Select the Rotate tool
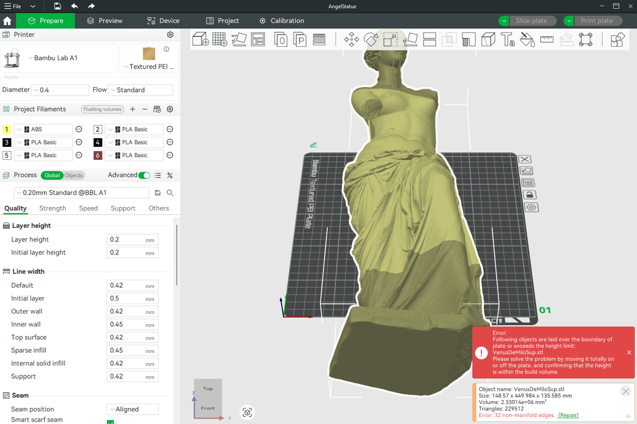 [371, 39]
